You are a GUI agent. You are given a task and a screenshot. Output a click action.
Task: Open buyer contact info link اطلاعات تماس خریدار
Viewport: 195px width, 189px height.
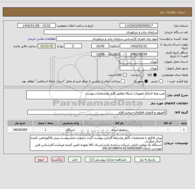coord(42,39)
